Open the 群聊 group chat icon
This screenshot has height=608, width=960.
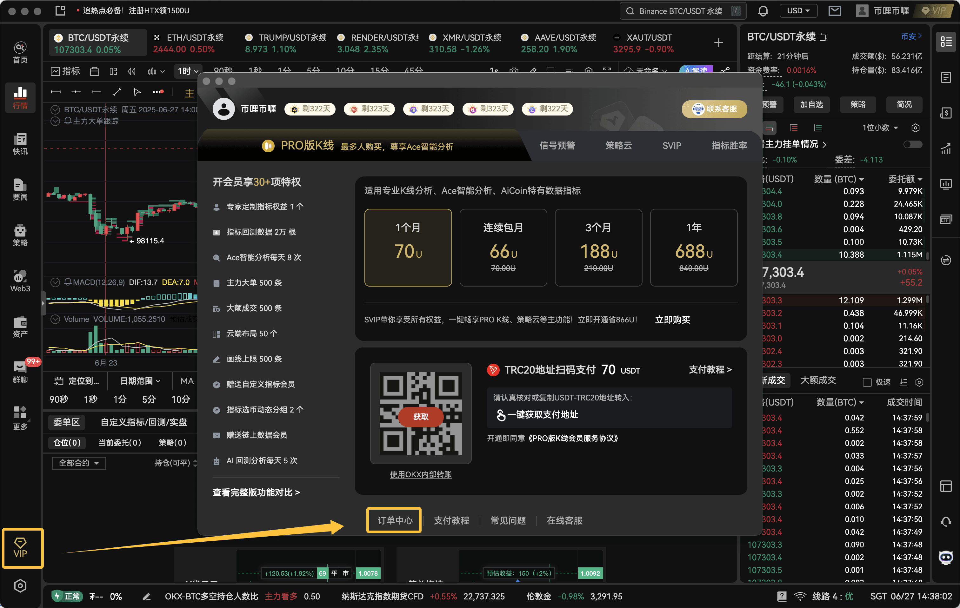click(x=20, y=372)
